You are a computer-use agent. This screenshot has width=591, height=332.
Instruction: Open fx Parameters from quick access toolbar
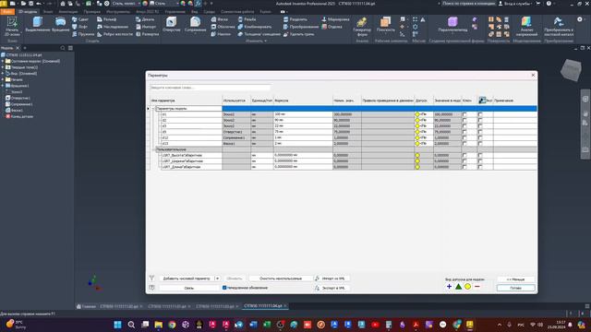pyautogui.click(x=199, y=4)
